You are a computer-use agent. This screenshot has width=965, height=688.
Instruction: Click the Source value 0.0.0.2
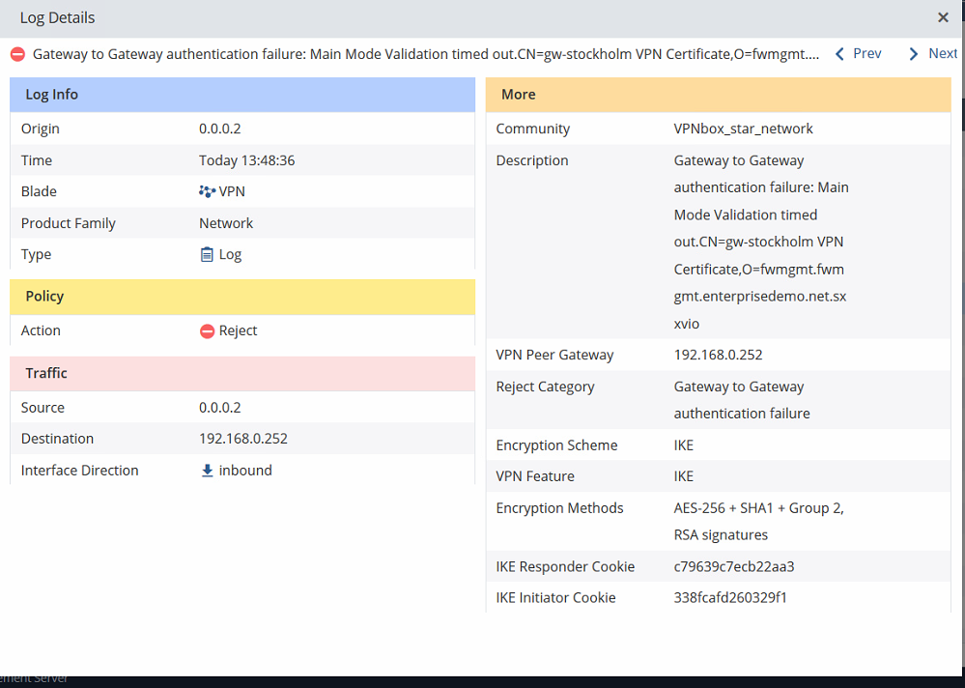coord(219,408)
